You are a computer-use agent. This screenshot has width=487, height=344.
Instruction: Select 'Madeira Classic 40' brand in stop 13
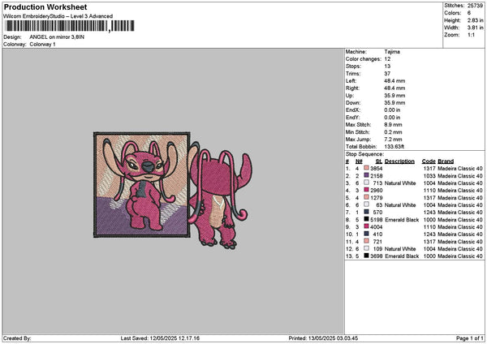[x=460, y=256]
